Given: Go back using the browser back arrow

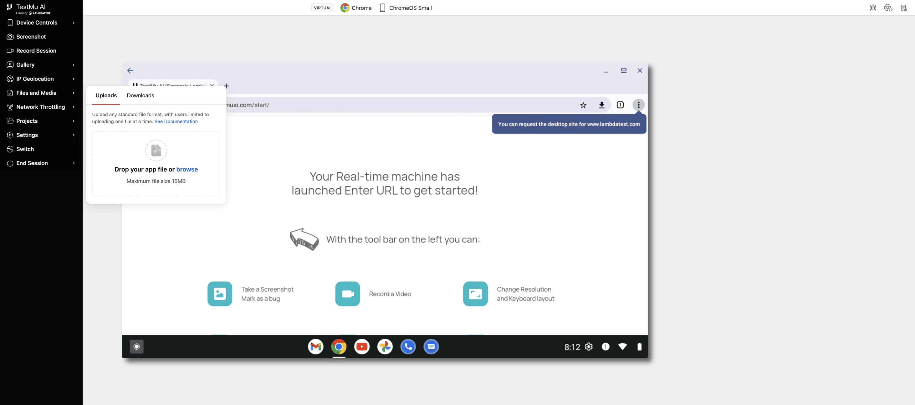Looking at the screenshot, I should (130, 70).
